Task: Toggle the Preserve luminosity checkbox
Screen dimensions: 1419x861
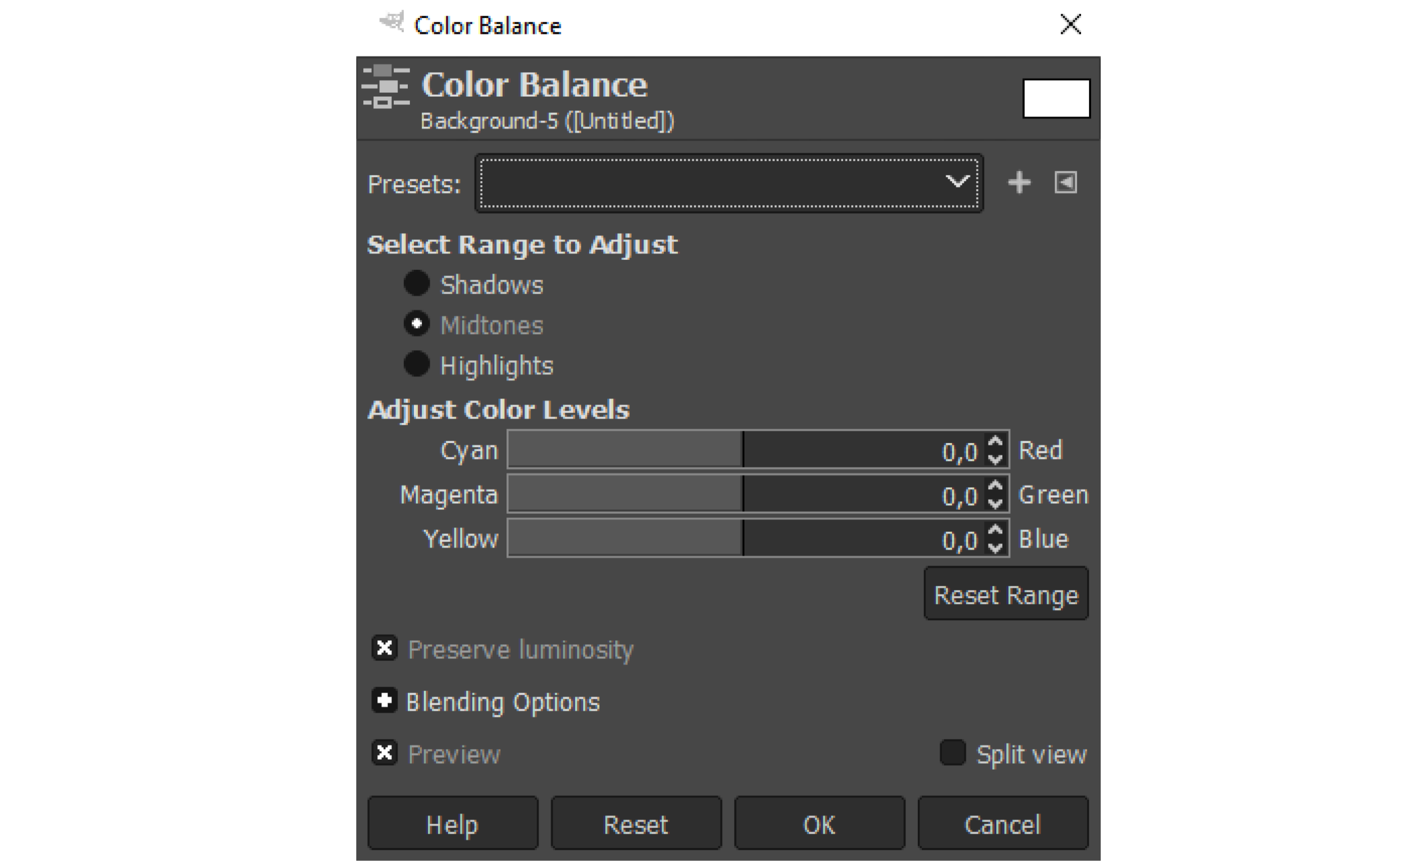Action: [x=384, y=648]
